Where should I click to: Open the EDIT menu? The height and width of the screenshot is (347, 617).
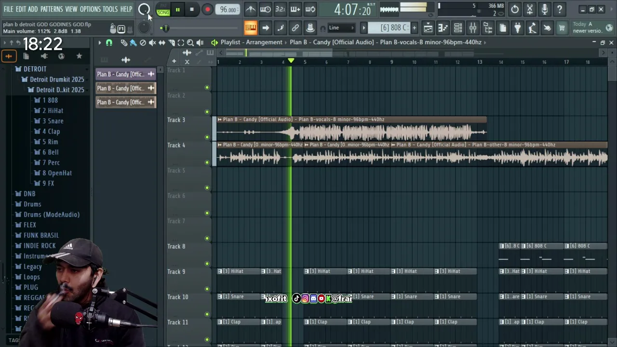(21, 9)
